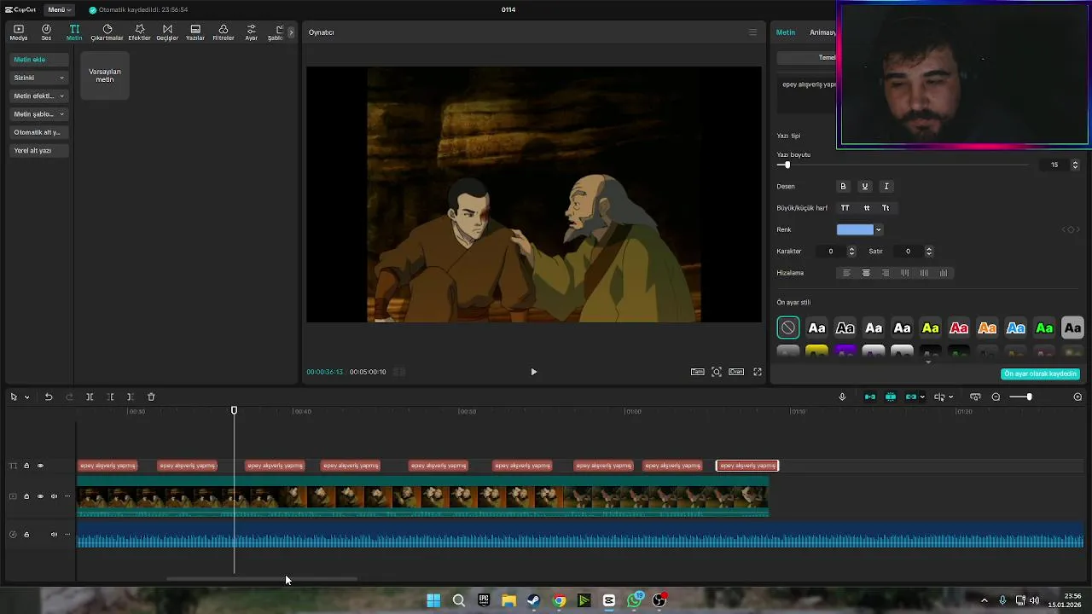Open the preview scopes icon

click(x=698, y=372)
